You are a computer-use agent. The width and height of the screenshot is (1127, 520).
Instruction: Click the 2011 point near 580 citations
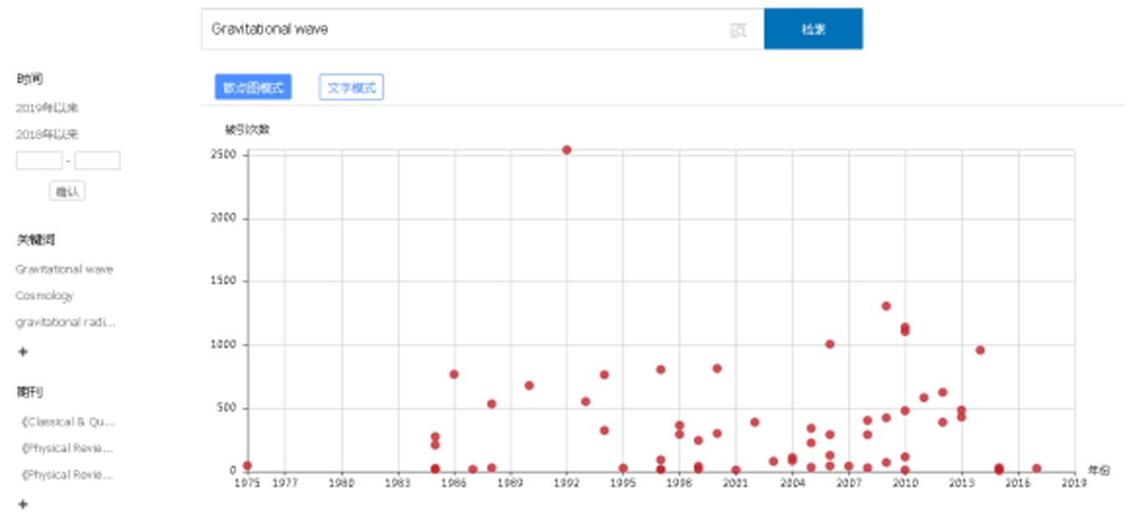924,398
